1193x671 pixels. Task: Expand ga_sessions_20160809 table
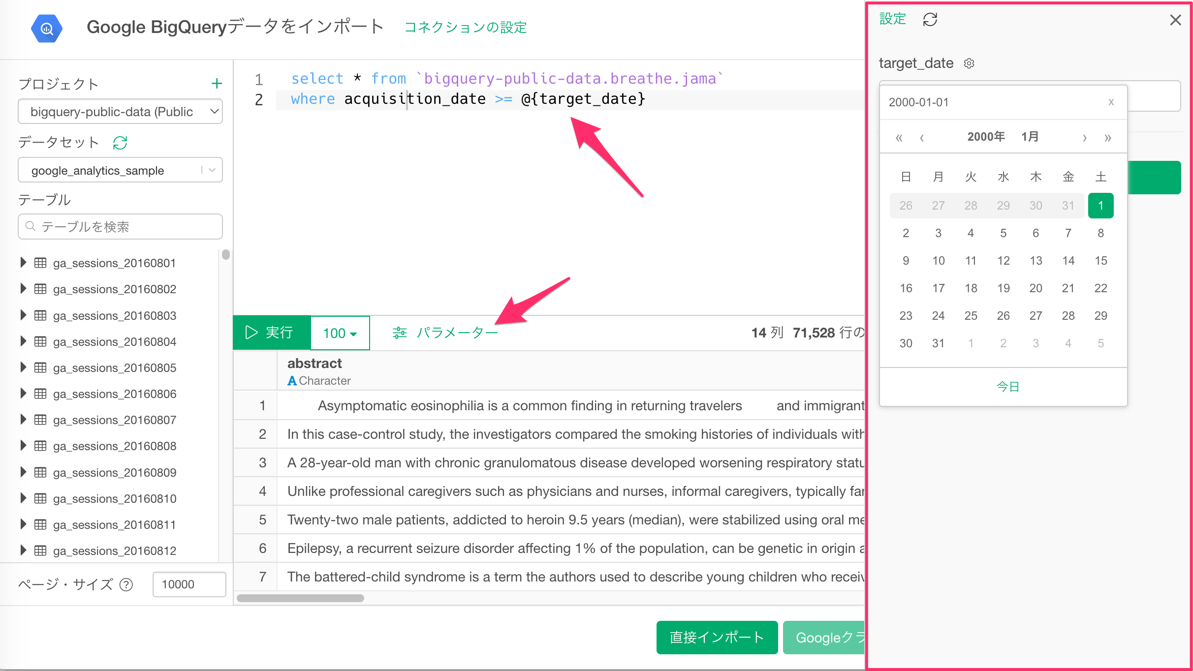(23, 472)
